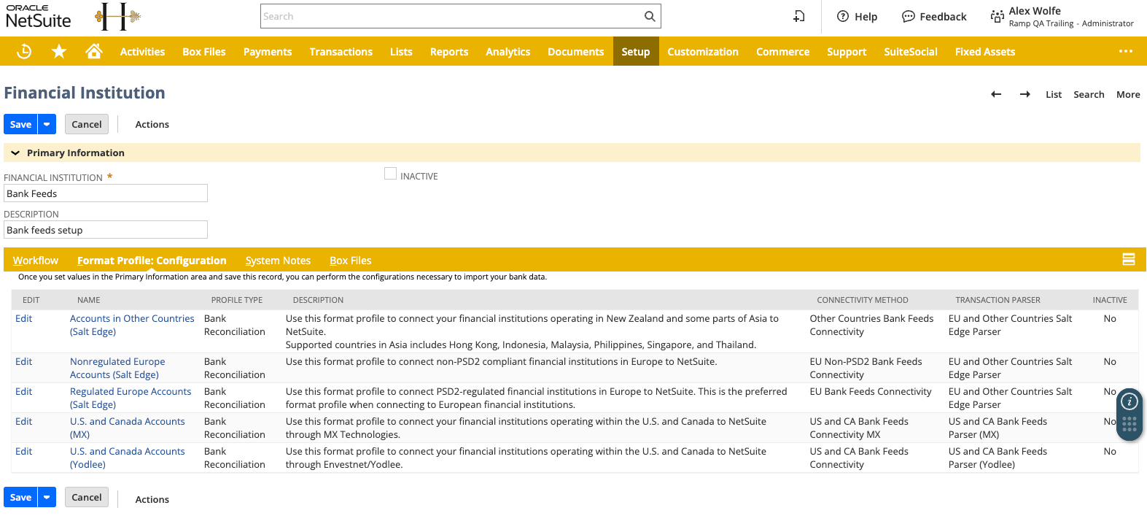Open the navigation overflow three-dots menu

pos(1126,51)
